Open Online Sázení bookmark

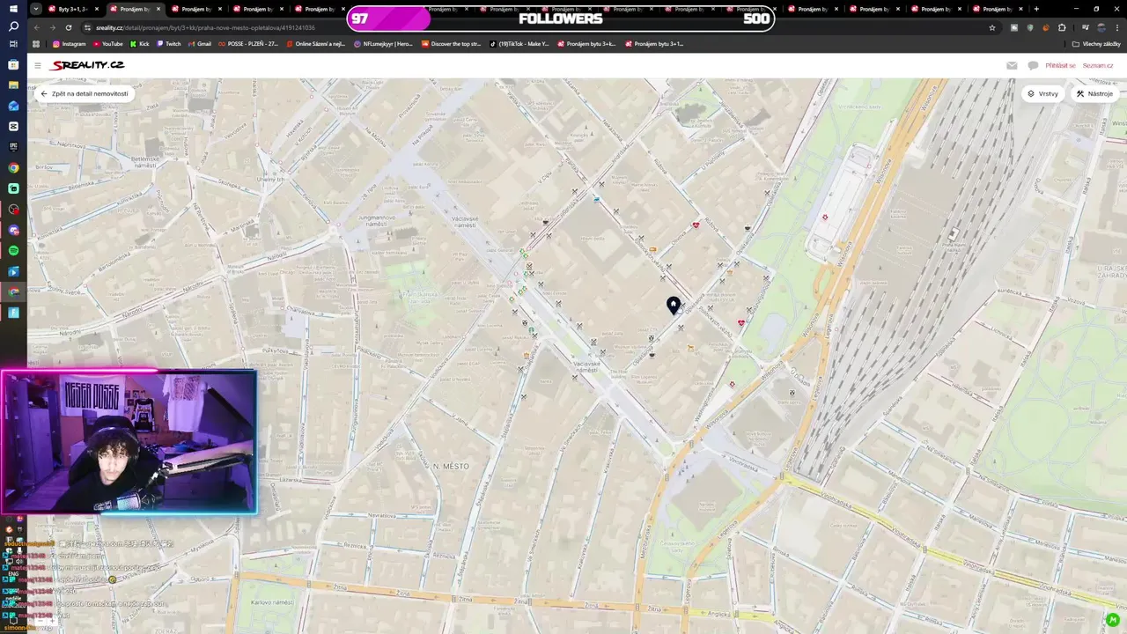315,43
